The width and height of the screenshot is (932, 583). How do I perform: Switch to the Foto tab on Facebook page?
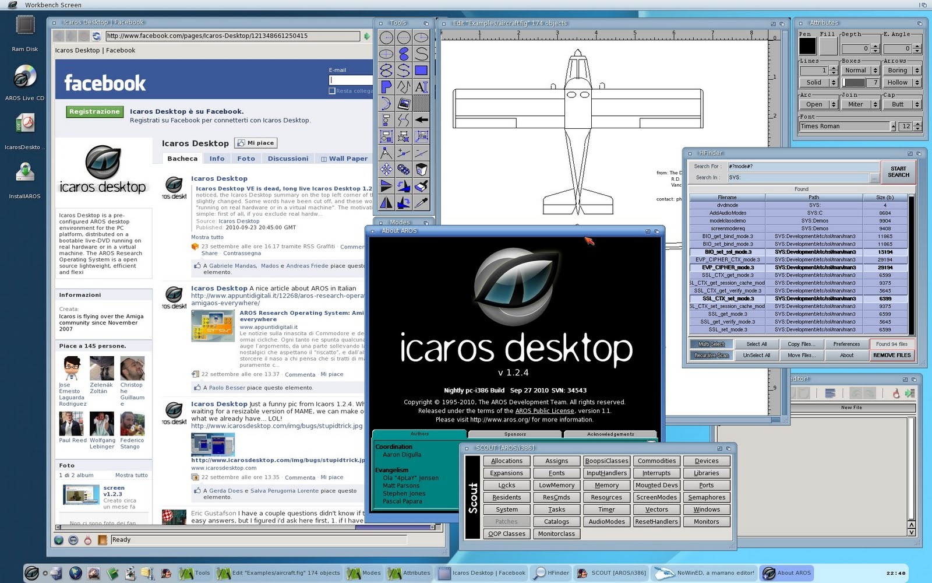246,159
